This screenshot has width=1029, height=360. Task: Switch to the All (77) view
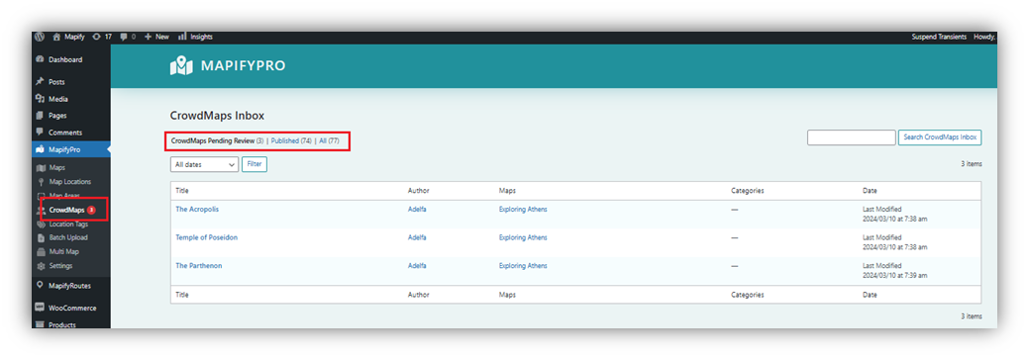(329, 141)
